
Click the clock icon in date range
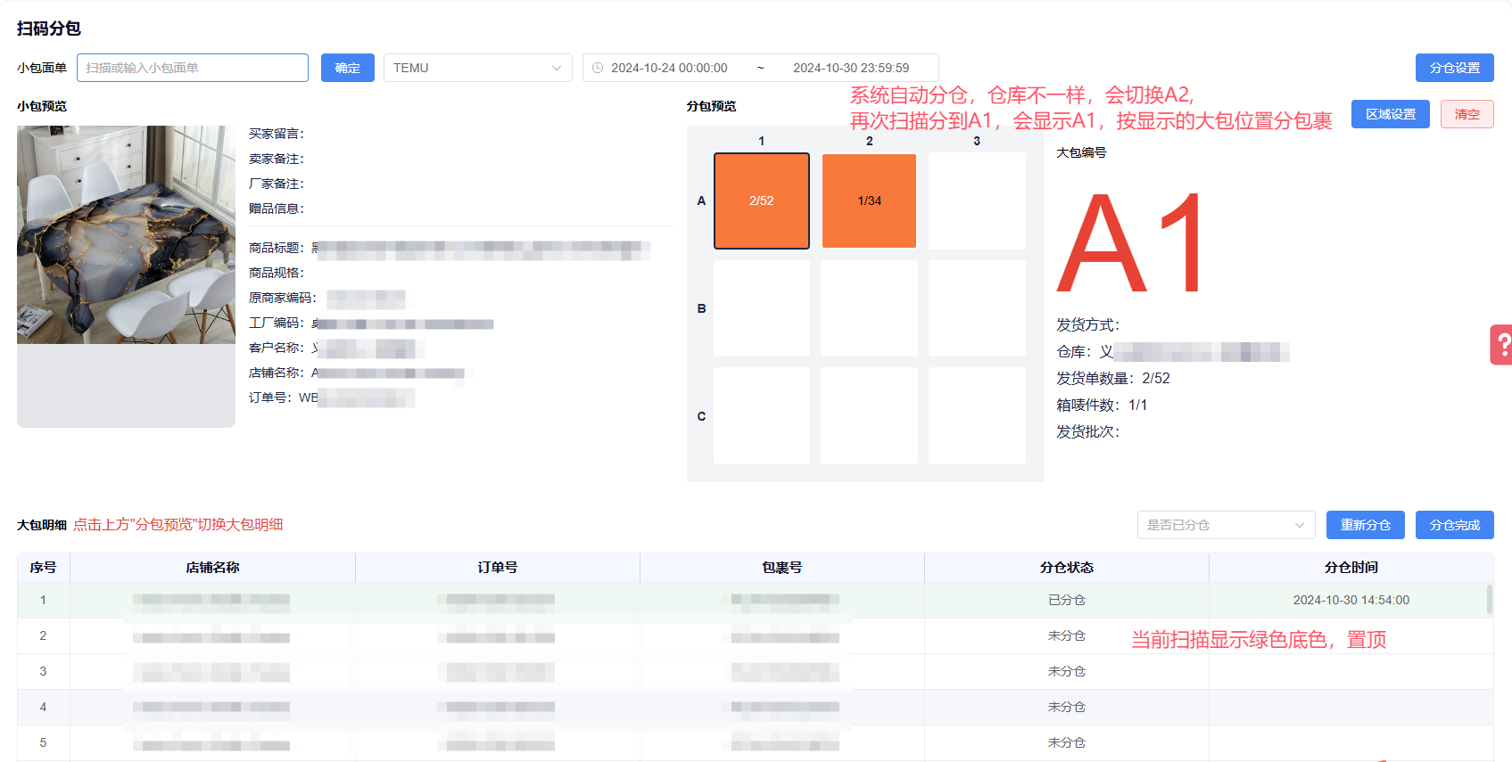click(598, 68)
